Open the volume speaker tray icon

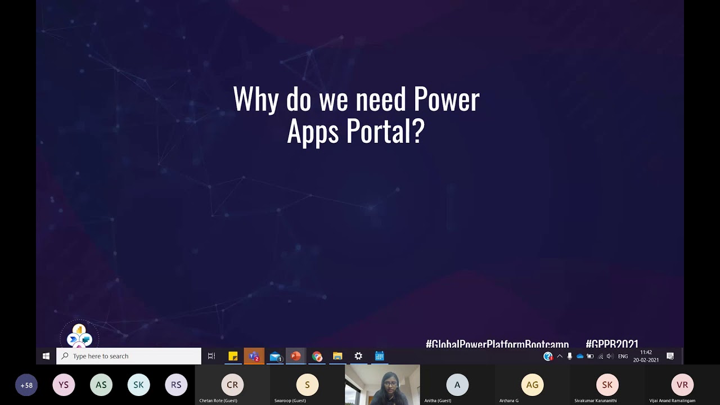tap(610, 356)
